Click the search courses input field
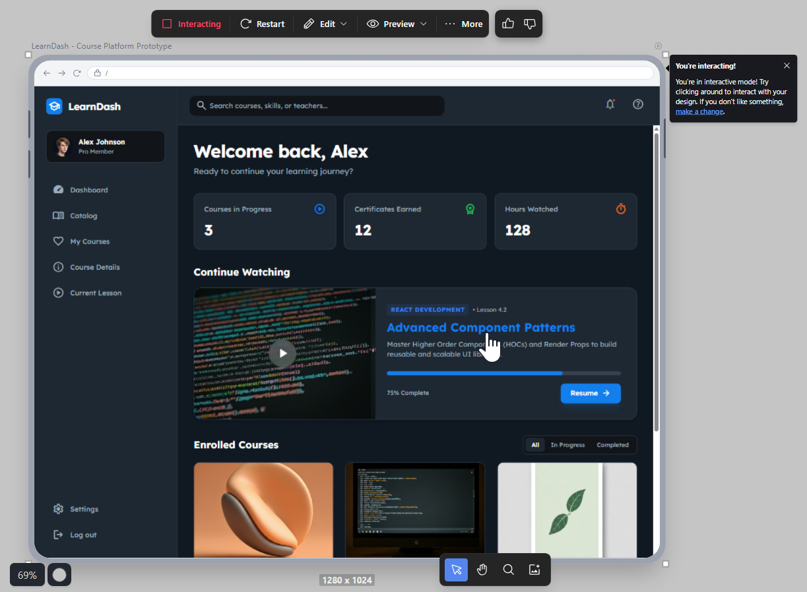 click(x=317, y=105)
